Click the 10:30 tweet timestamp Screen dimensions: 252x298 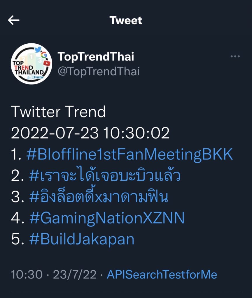27,275
